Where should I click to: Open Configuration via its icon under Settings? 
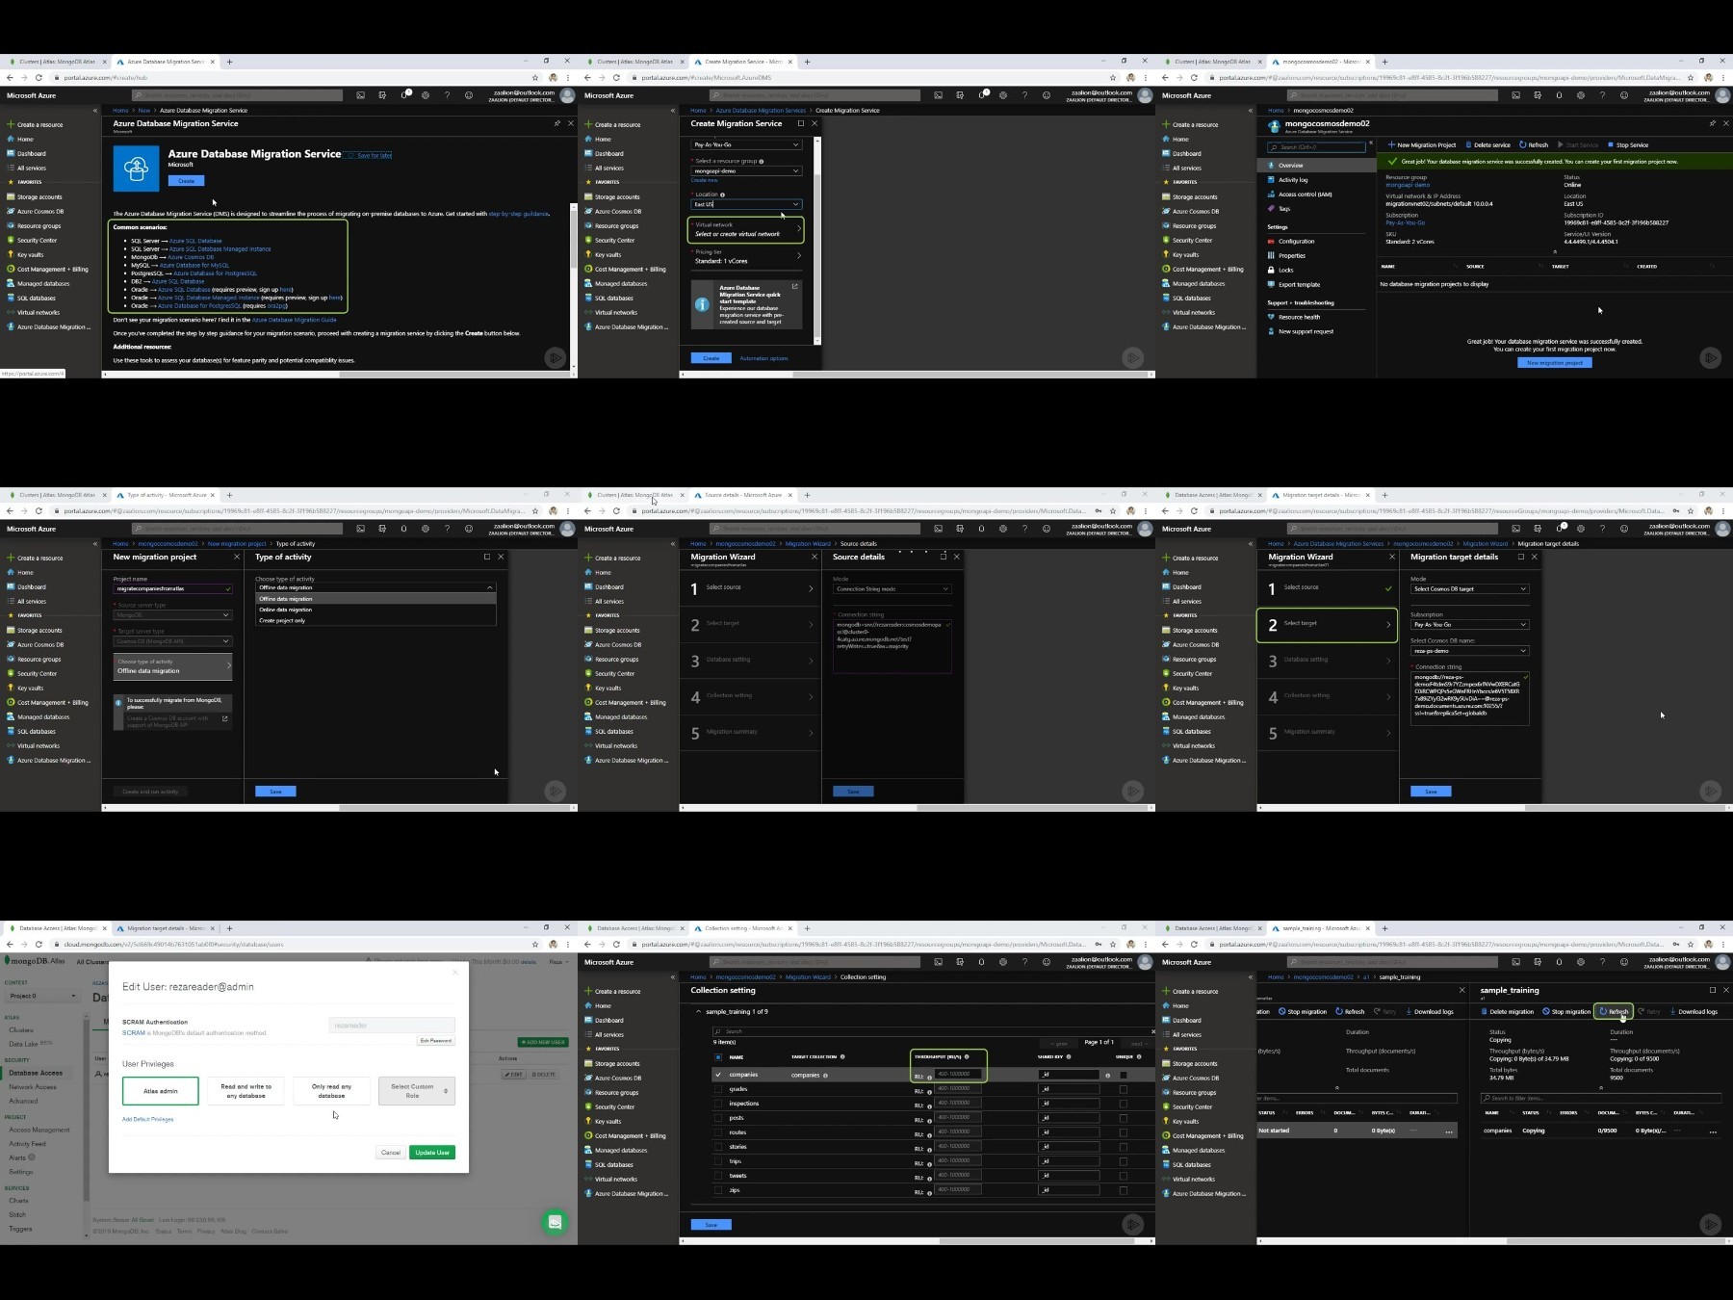[1271, 241]
